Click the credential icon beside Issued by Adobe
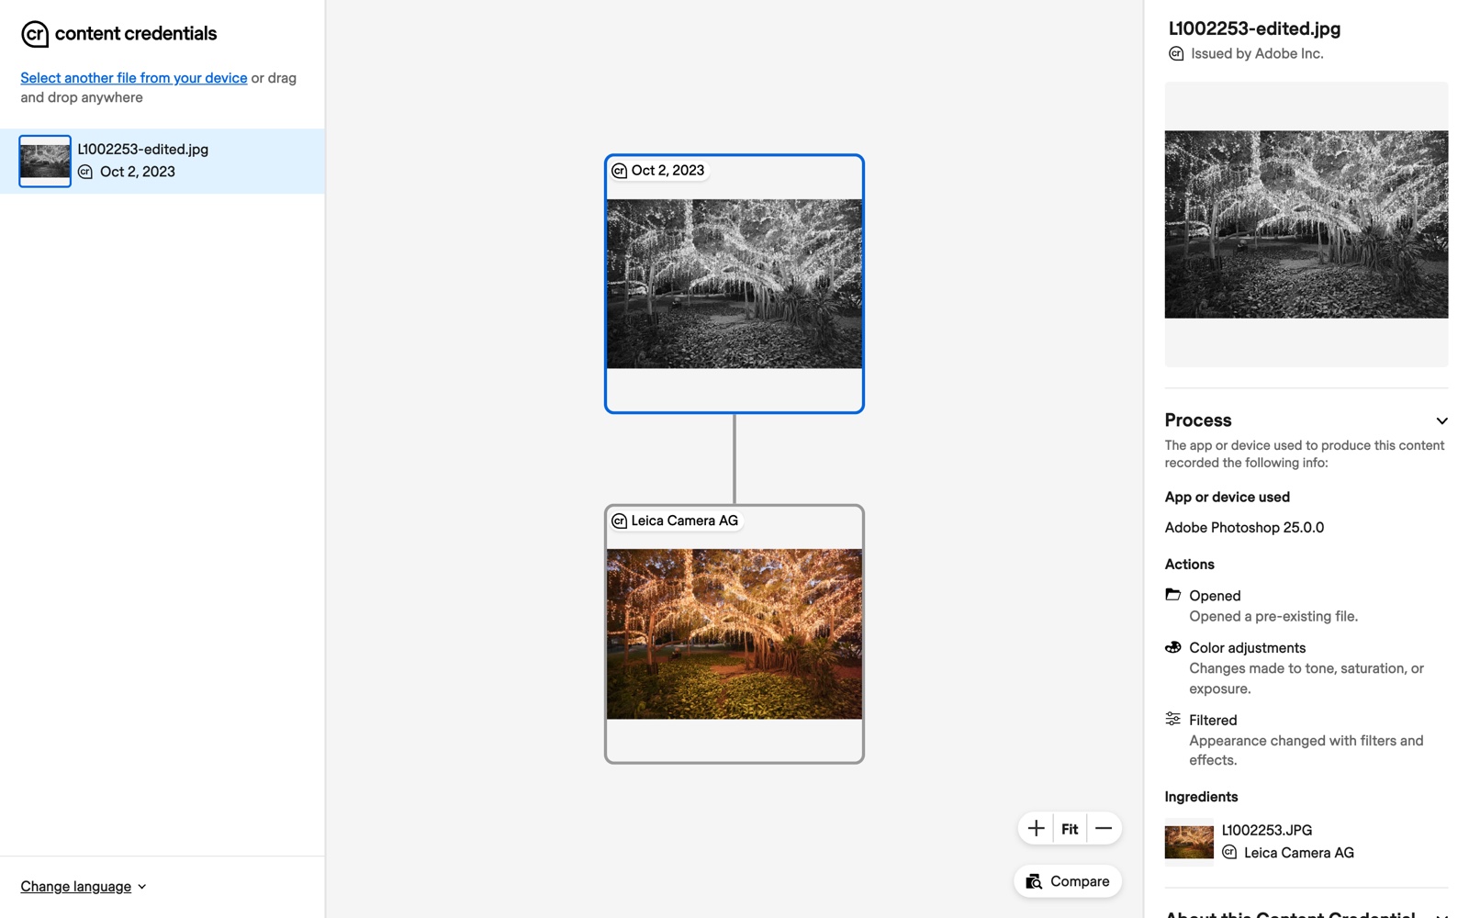The image size is (1469, 918). tap(1176, 54)
